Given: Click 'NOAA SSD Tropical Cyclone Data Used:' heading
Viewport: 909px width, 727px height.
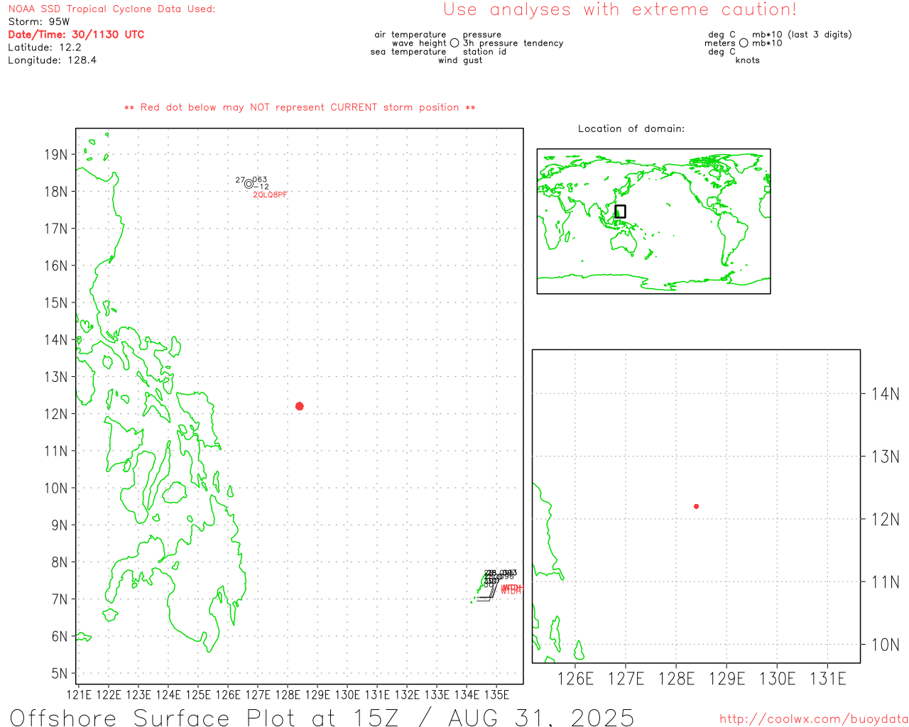Looking at the screenshot, I should click(x=111, y=9).
